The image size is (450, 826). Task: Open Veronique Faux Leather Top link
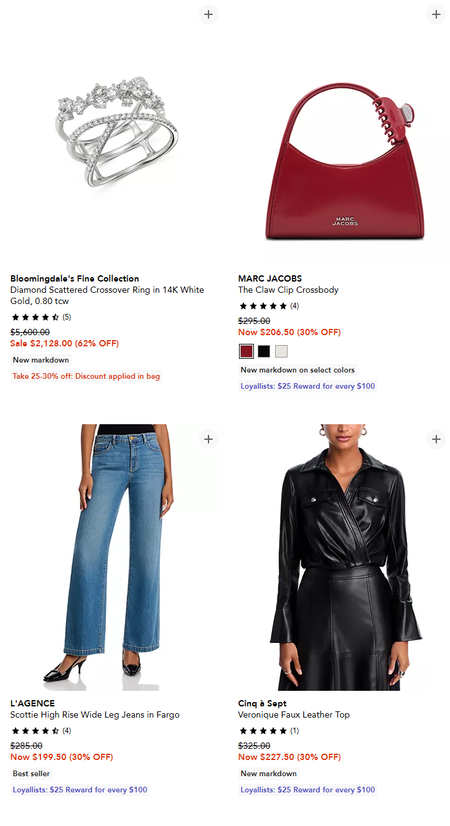294,714
